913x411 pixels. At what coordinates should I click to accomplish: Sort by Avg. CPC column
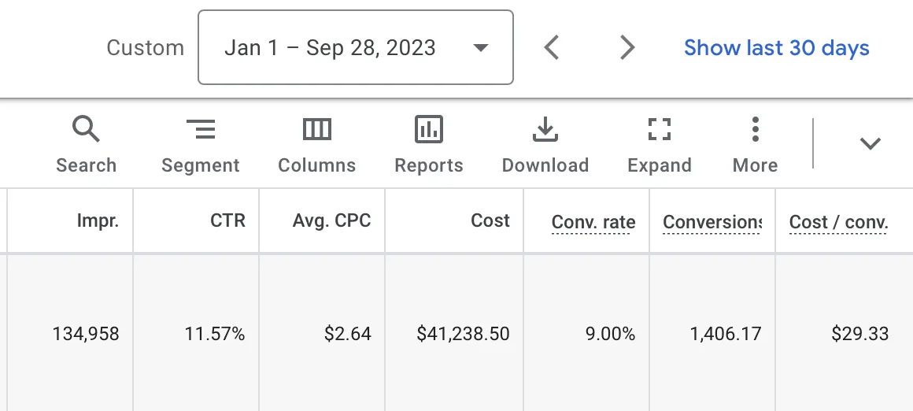pos(331,221)
